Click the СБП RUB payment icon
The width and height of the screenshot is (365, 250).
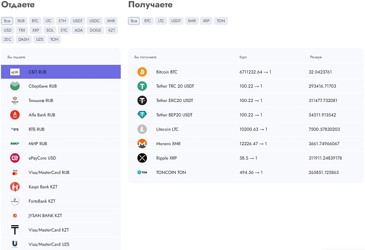pyautogui.click(x=15, y=72)
